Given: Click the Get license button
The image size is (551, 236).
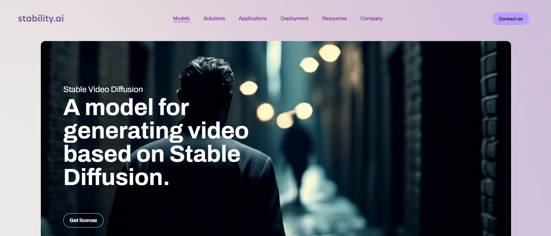Looking at the screenshot, I should [x=83, y=220].
